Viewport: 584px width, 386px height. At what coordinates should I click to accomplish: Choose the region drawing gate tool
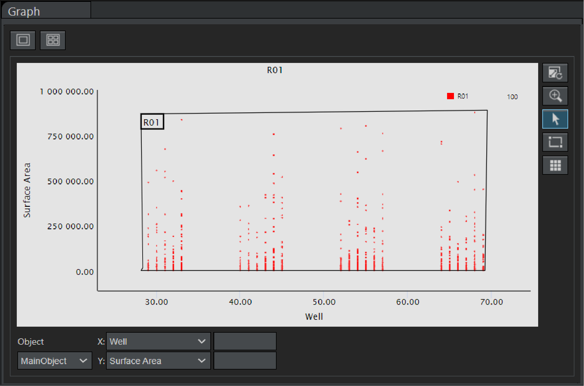pos(555,142)
